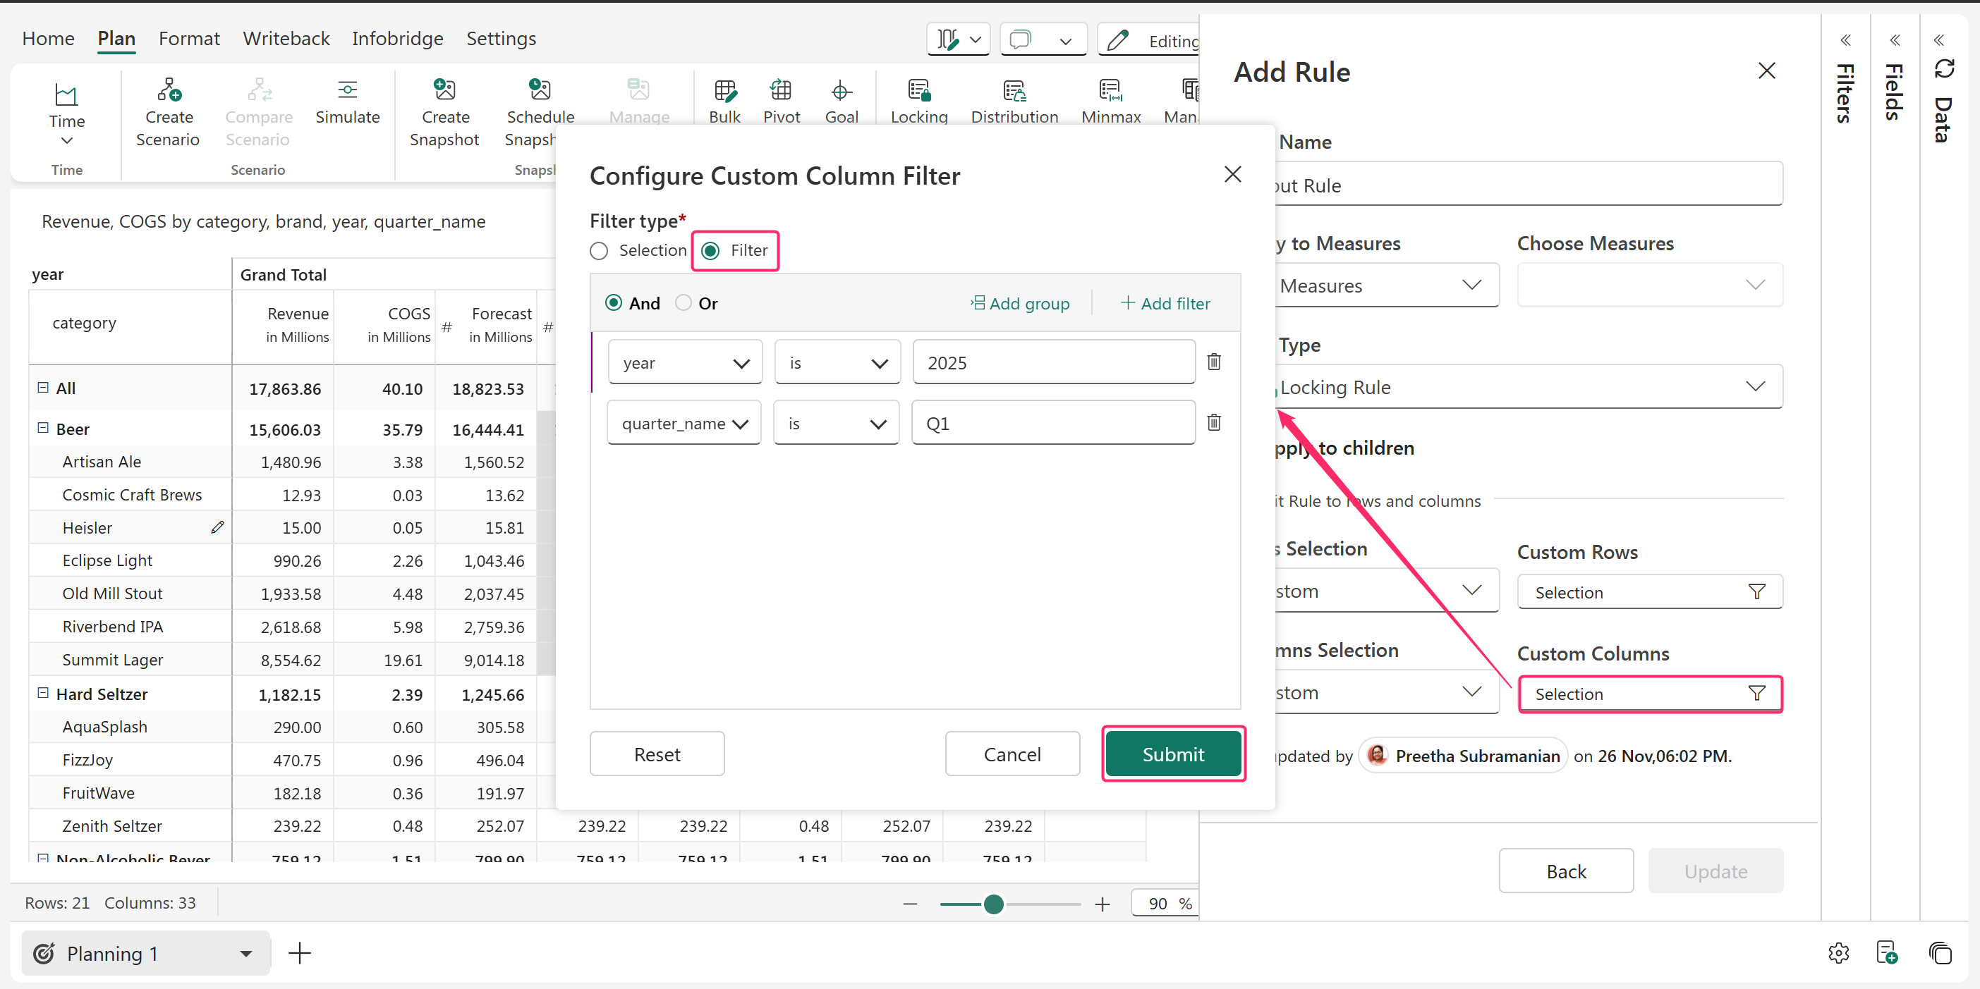This screenshot has height=989, width=1980.
Task: Delete the quarter_name filter row
Action: [1214, 422]
